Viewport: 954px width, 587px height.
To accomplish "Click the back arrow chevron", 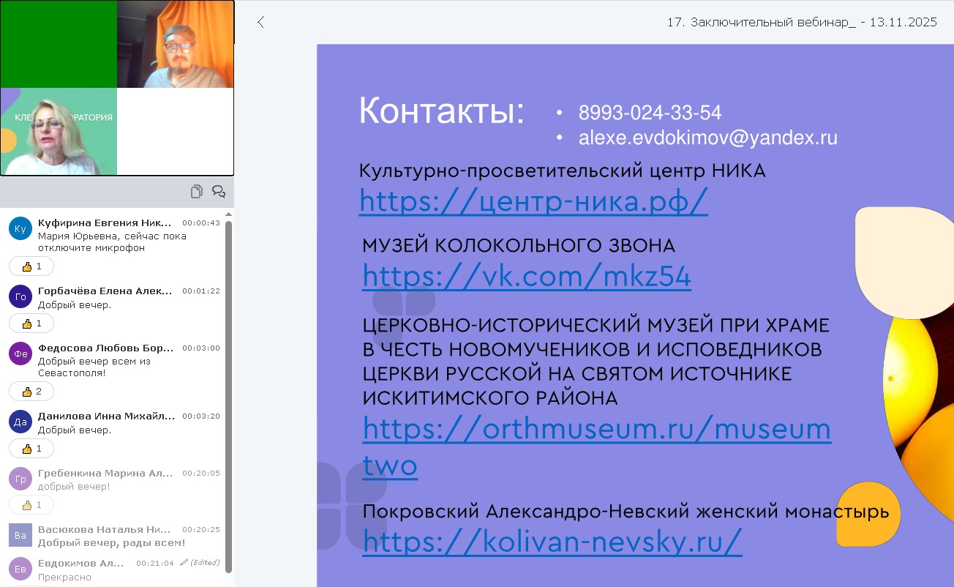I will pyautogui.click(x=260, y=23).
